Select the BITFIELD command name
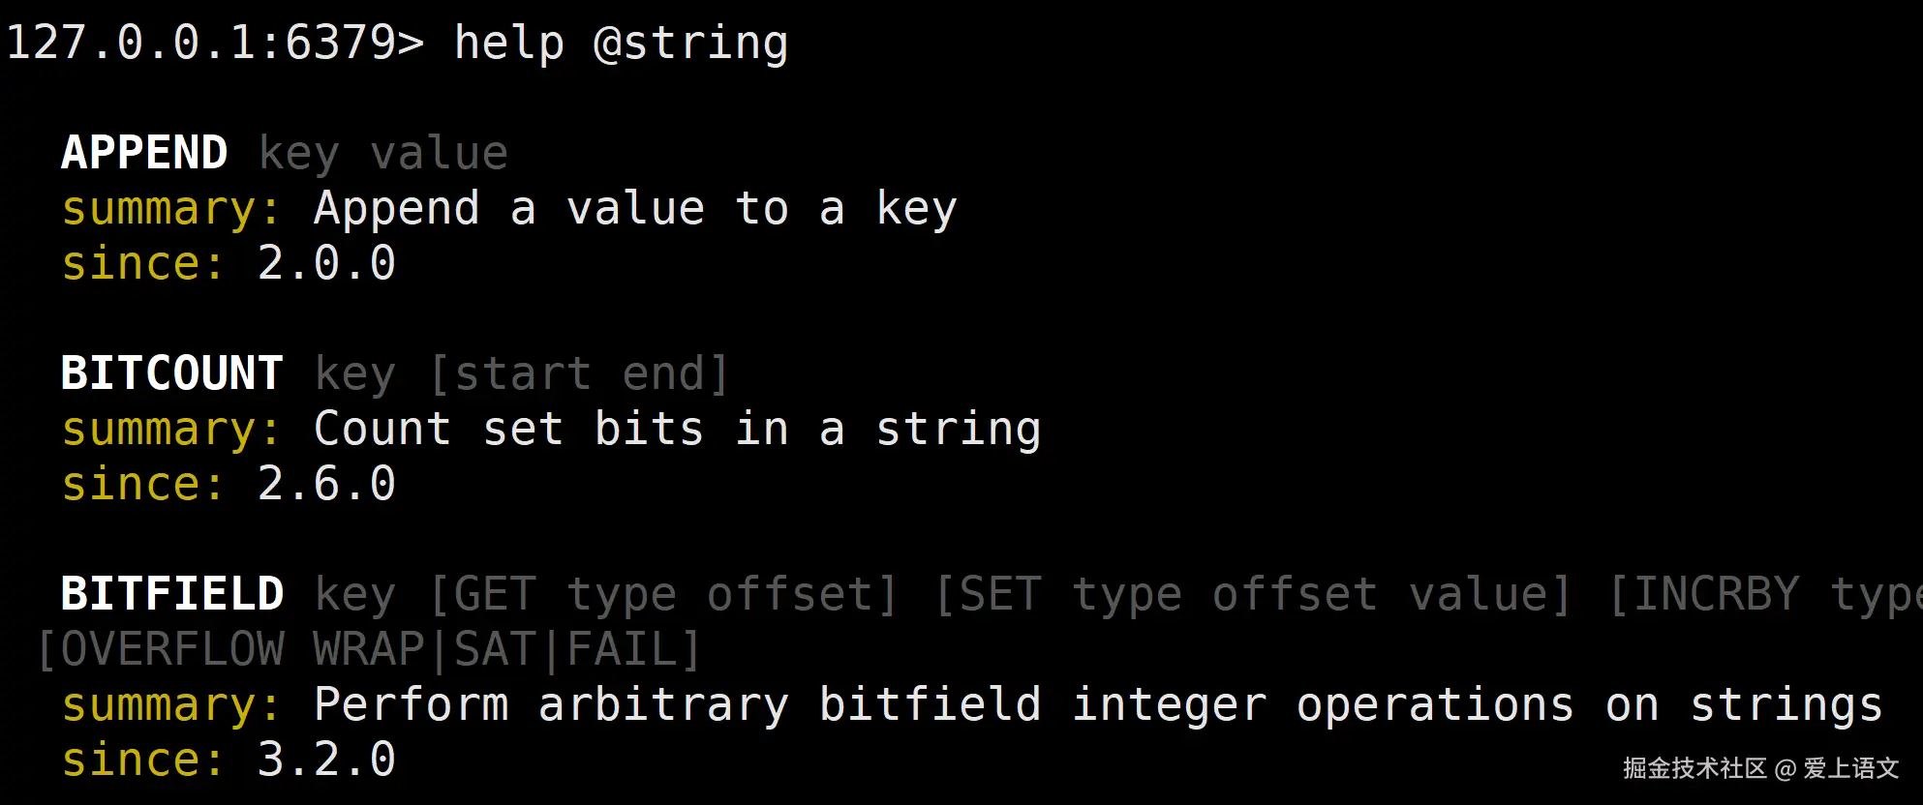 [172, 594]
